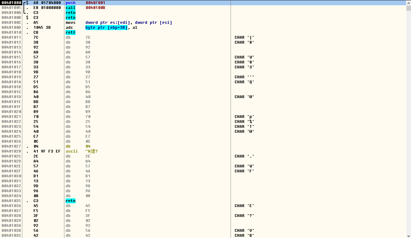Select hex bytes 1045 3B
This screenshot has height=238, width=411.
coord(42,28)
